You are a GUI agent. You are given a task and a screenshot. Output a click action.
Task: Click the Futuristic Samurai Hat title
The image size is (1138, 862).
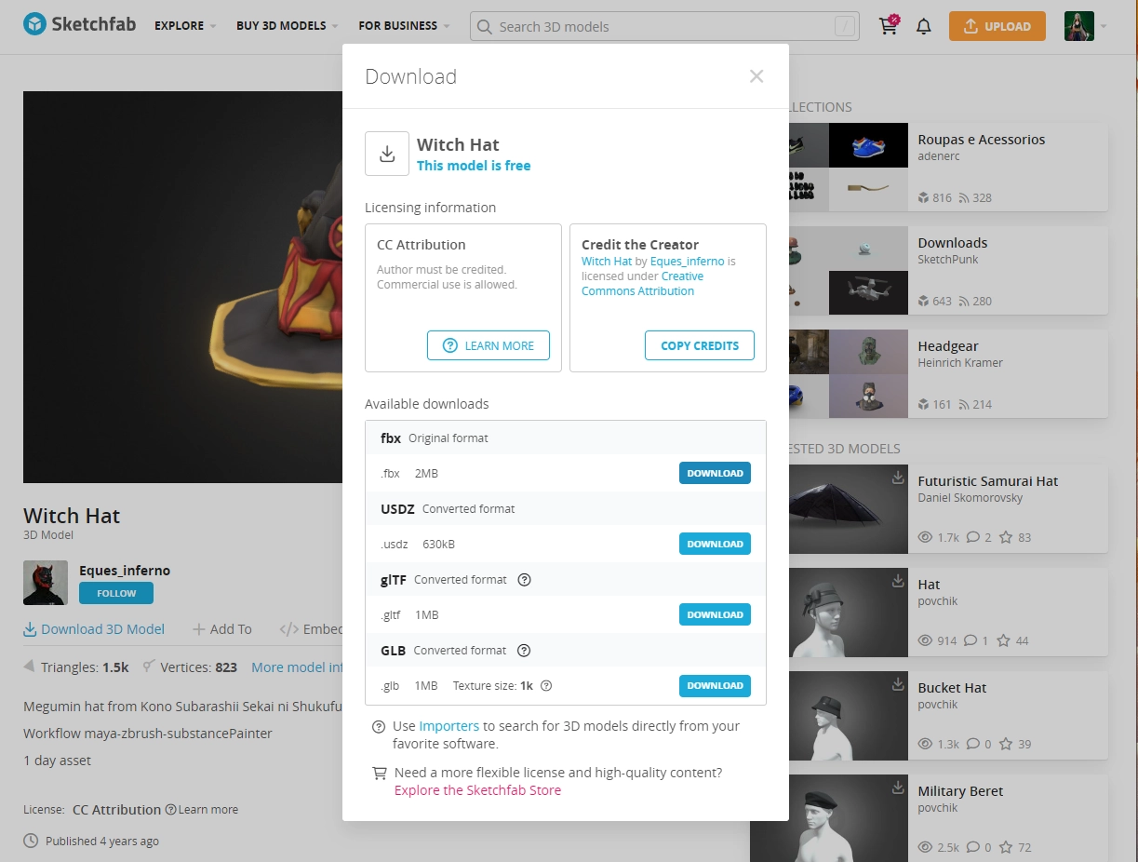coord(988,481)
